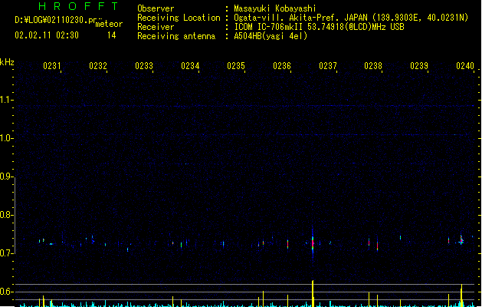The width and height of the screenshot is (482, 307).
Task: Click the 0.8 kHz axis label
Action: click(5, 215)
